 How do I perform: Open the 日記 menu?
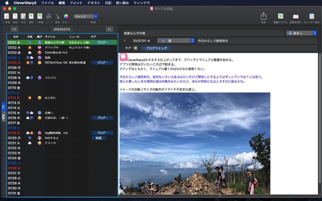coord(108,3)
